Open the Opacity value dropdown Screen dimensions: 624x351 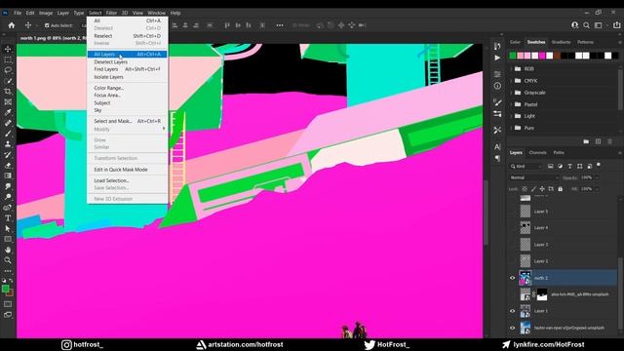[596, 177]
